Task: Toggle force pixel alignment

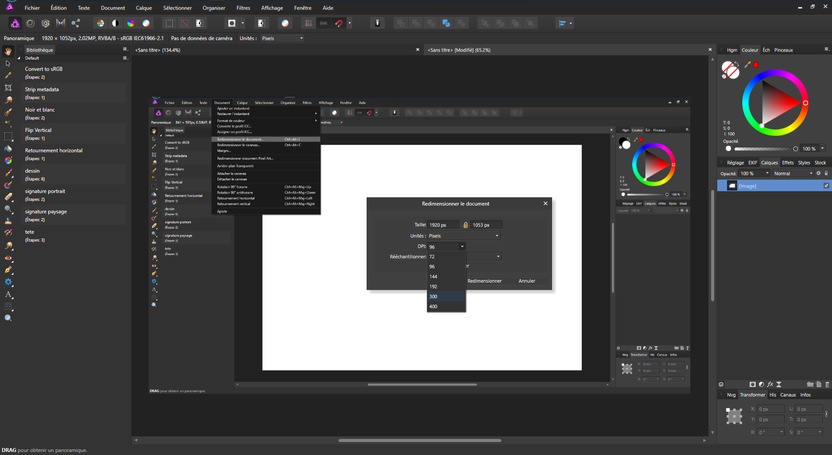Action: coord(309,23)
